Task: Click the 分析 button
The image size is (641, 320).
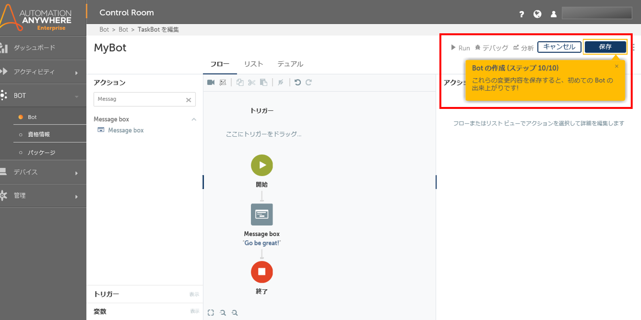Action: click(523, 48)
